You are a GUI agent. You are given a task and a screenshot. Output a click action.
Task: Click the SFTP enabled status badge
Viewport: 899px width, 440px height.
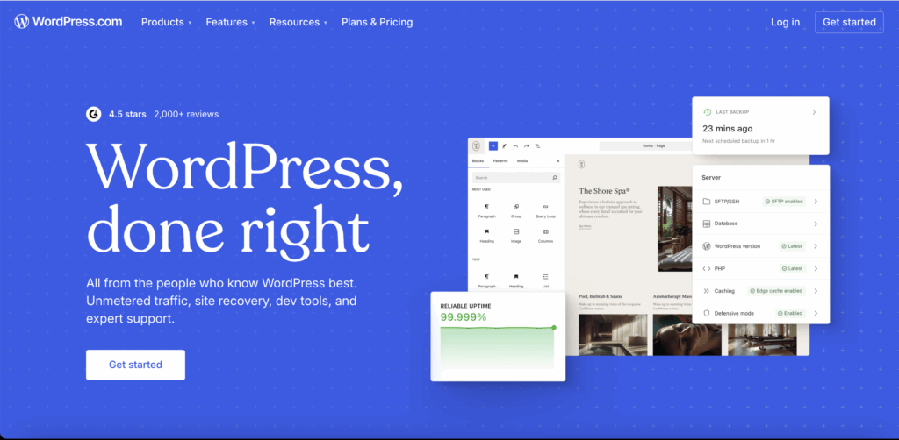784,202
